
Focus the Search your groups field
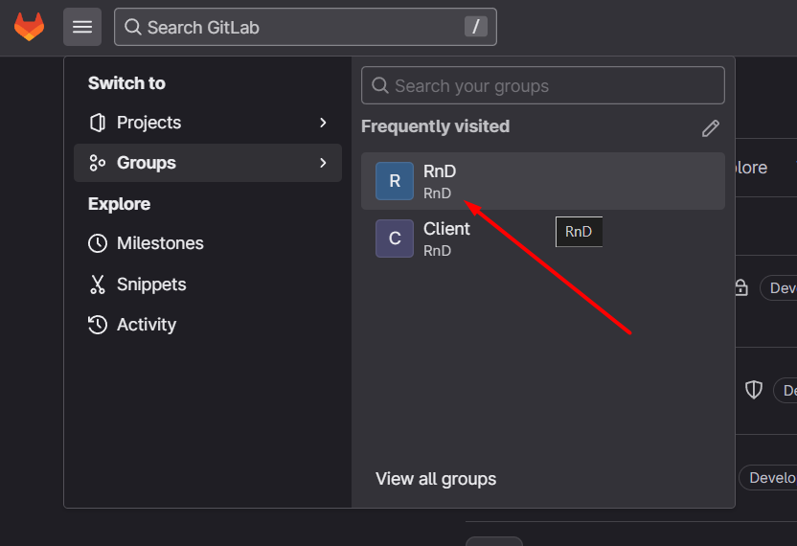click(x=543, y=85)
